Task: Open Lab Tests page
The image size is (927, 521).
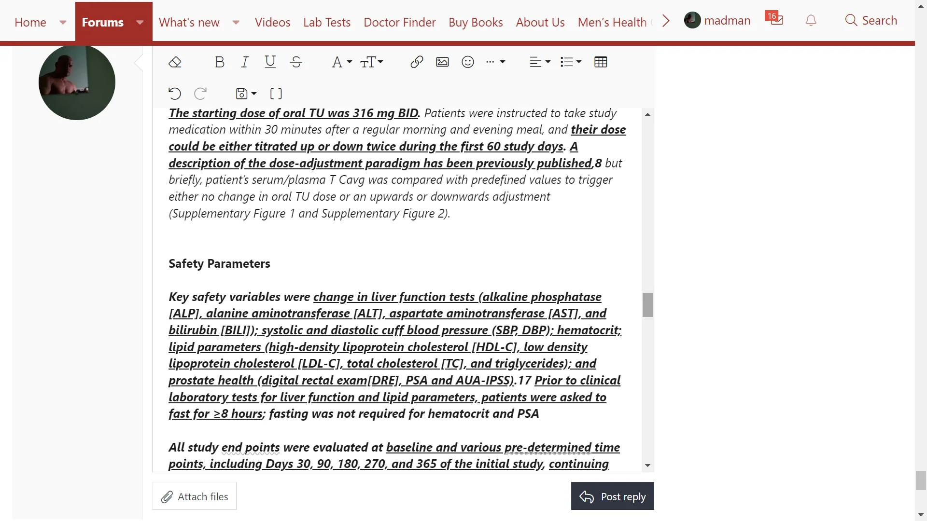Action: [327, 22]
